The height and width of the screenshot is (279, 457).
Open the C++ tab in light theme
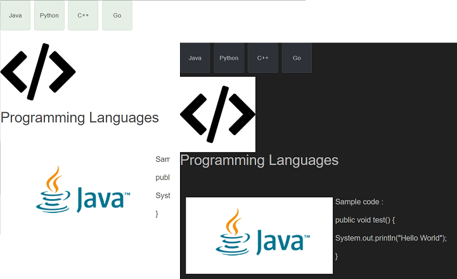pyautogui.click(x=83, y=15)
